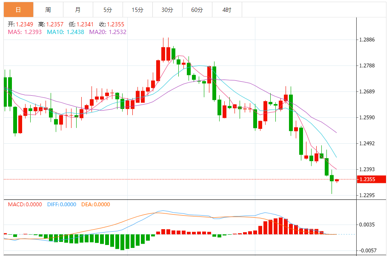Select the 日 daily timeframe tab

tap(18, 10)
